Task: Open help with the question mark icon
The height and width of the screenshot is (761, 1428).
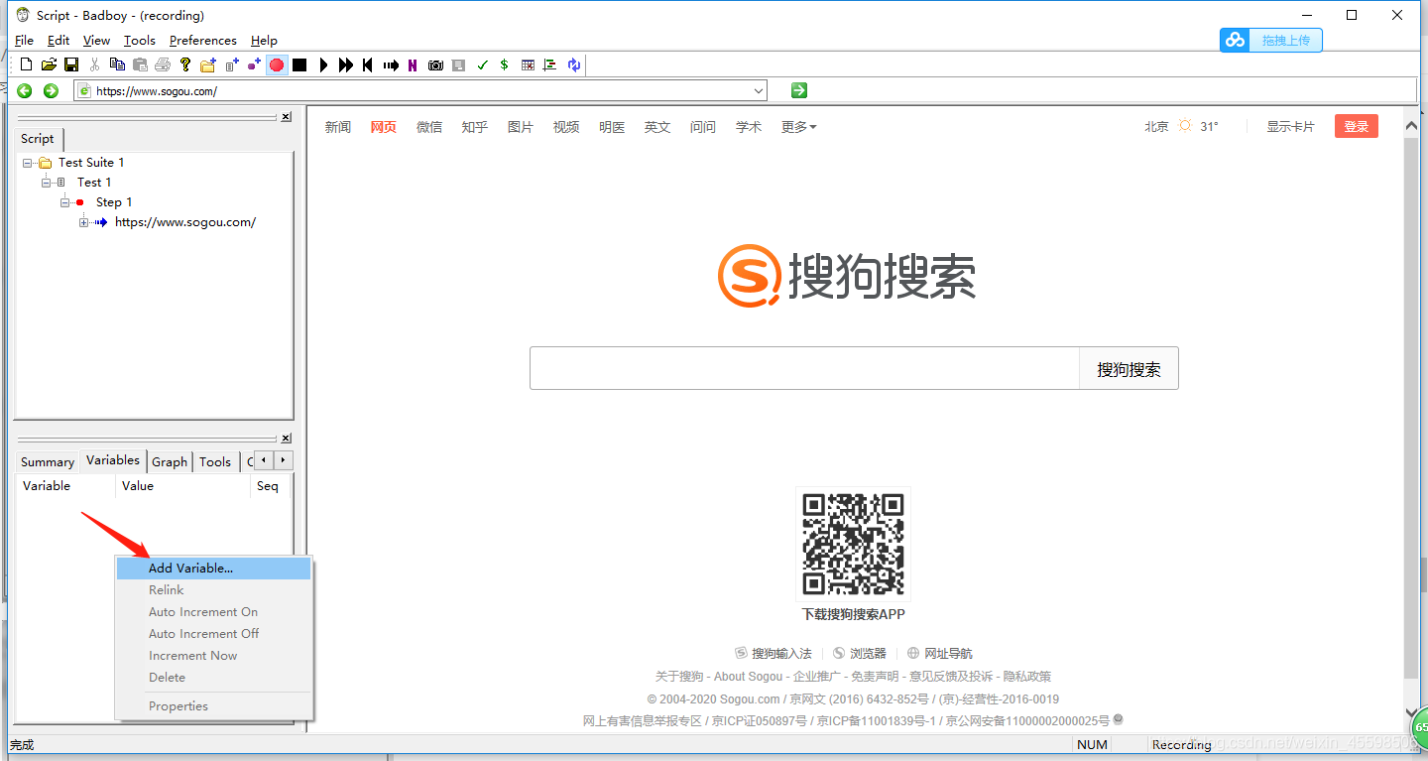Action: point(185,64)
